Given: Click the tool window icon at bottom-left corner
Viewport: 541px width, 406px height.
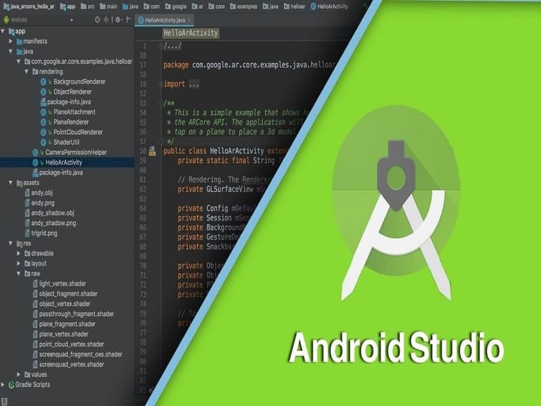Looking at the screenshot, I should 4,401.
